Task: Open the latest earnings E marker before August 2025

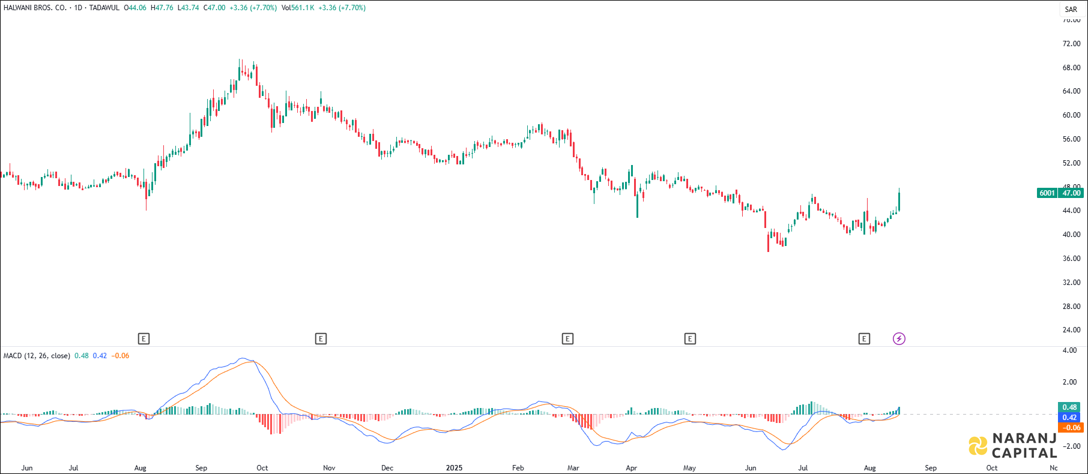Action: (x=864, y=339)
